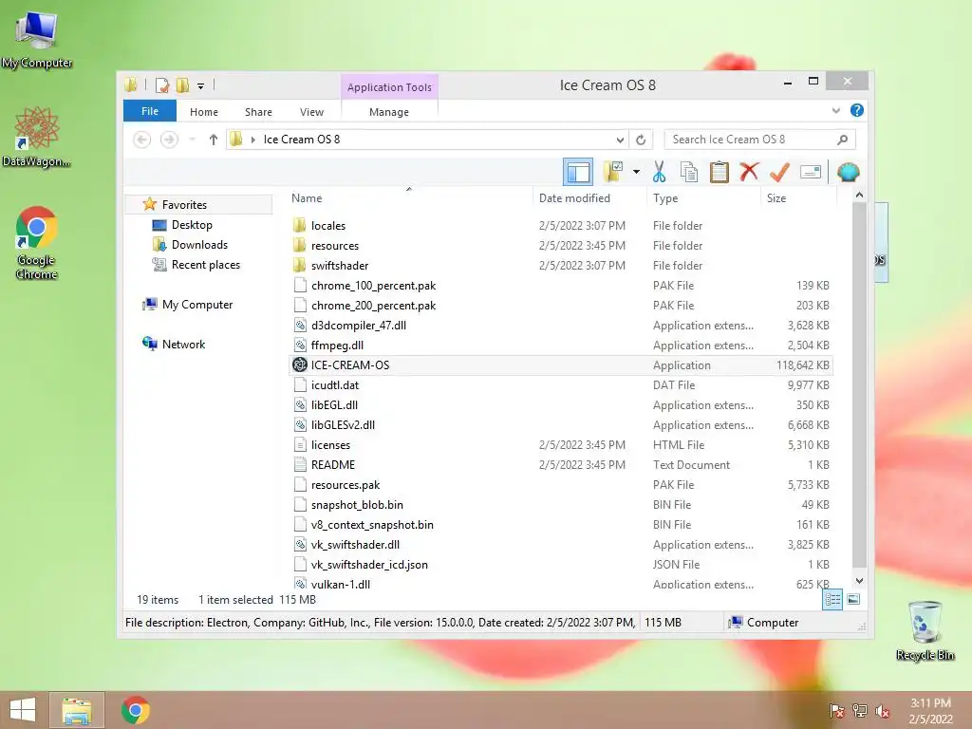972x729 pixels.
Task: Open the recent locations dropdown arrow
Action: tap(192, 140)
